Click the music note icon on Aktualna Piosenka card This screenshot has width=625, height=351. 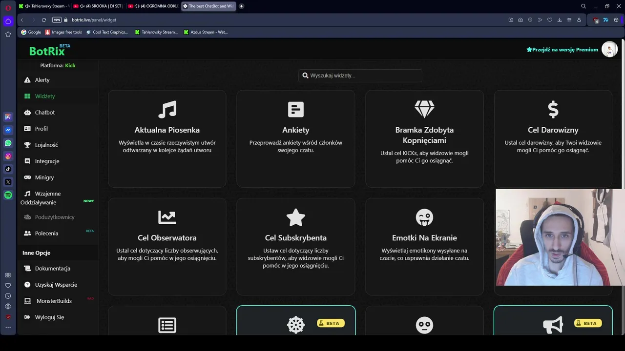167,109
